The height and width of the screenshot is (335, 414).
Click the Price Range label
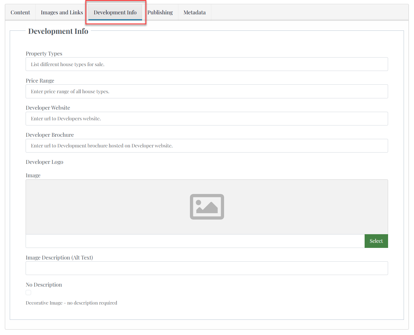40,81
